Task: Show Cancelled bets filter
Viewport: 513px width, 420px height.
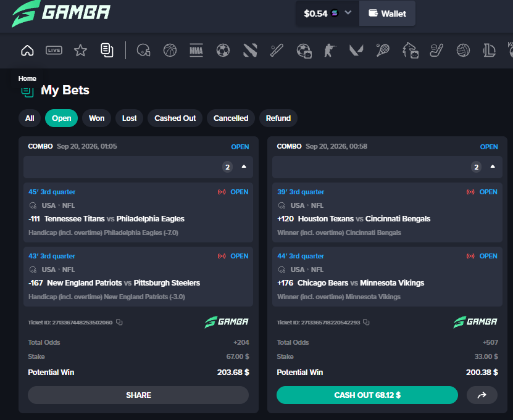Action: point(231,118)
